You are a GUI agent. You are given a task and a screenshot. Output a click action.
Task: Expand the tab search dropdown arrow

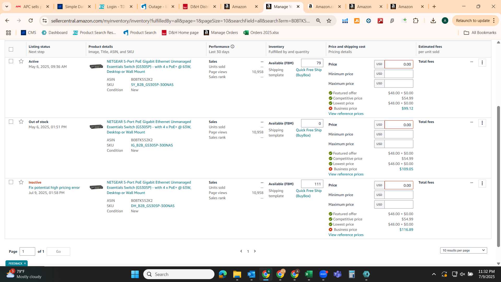(x=7, y=7)
